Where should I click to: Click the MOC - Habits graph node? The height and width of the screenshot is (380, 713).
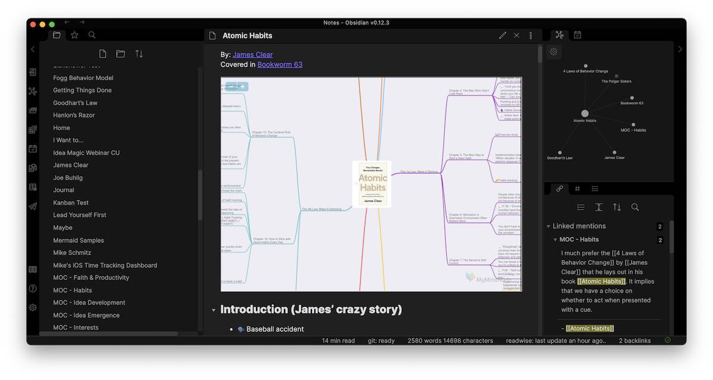[x=633, y=125]
